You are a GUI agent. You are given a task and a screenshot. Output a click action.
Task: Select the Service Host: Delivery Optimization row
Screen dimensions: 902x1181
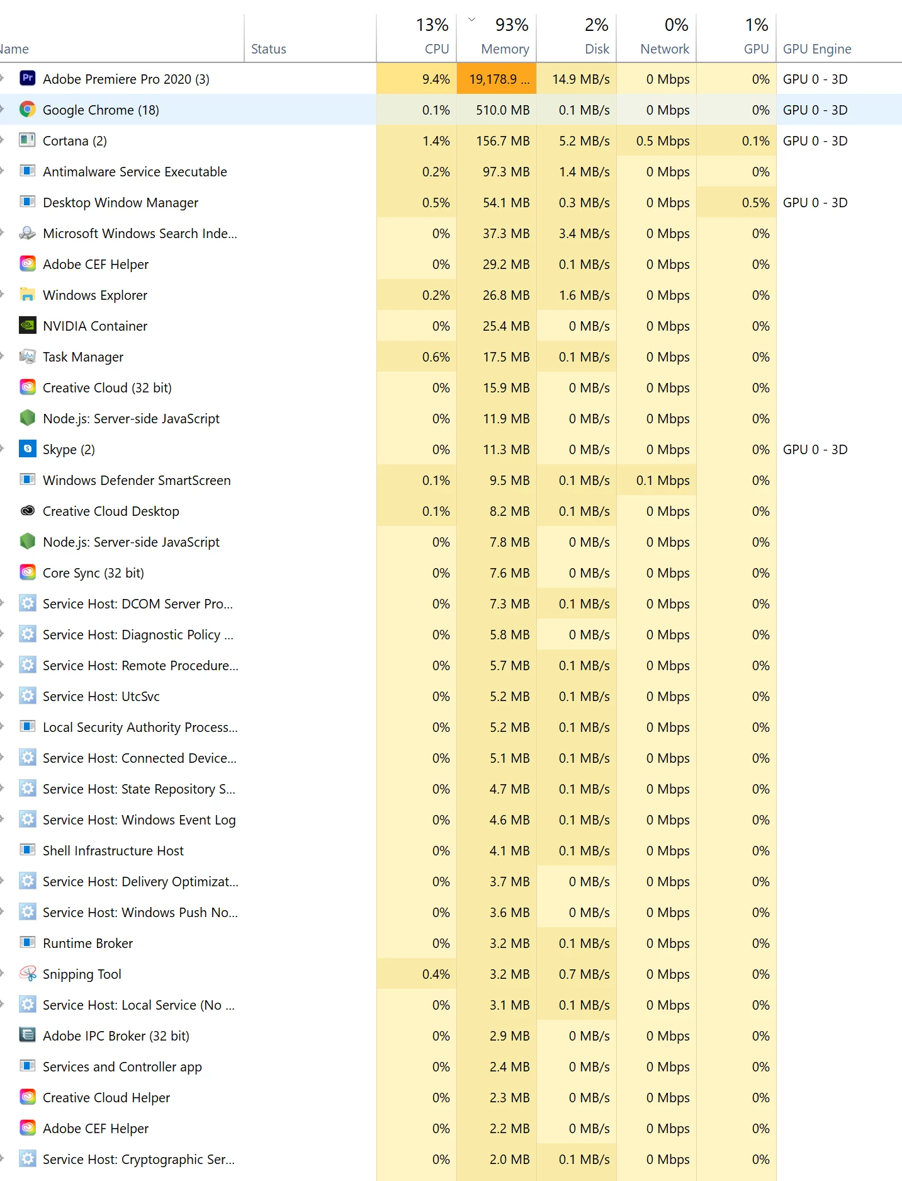451,881
